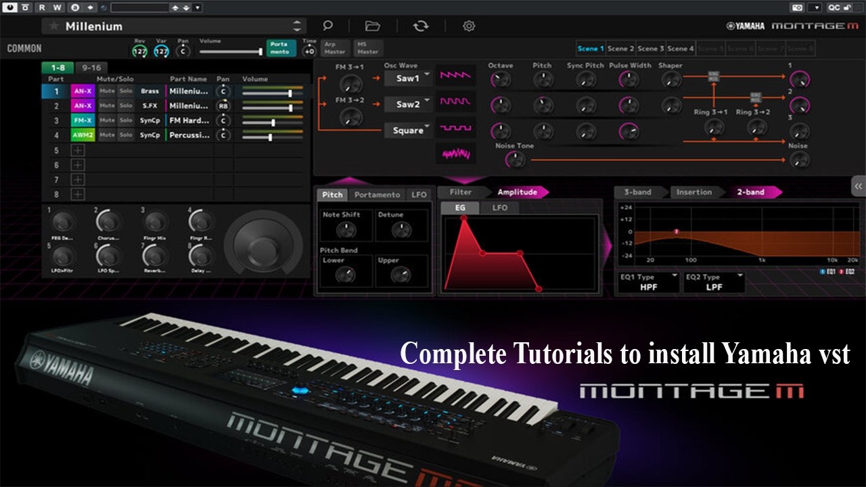Screen dimensions: 866x487
Task: Switch to the Amplitude LFO tab
Action: point(499,208)
